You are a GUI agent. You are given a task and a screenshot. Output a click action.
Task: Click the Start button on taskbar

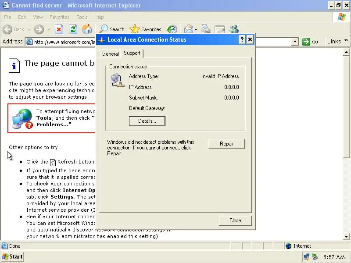(x=13, y=256)
